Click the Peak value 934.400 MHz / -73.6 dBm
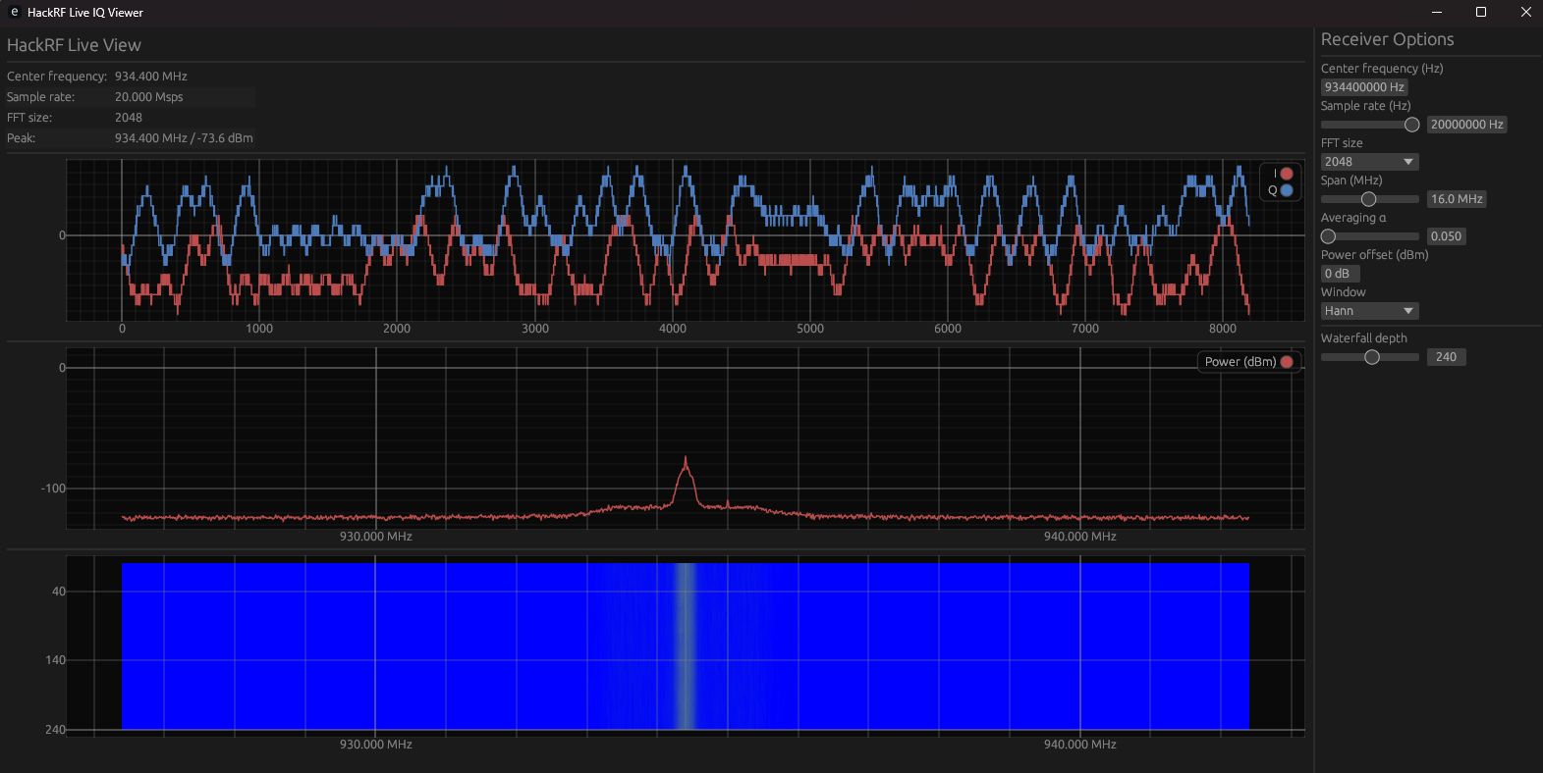Screen dimensions: 1543x773 [184, 138]
